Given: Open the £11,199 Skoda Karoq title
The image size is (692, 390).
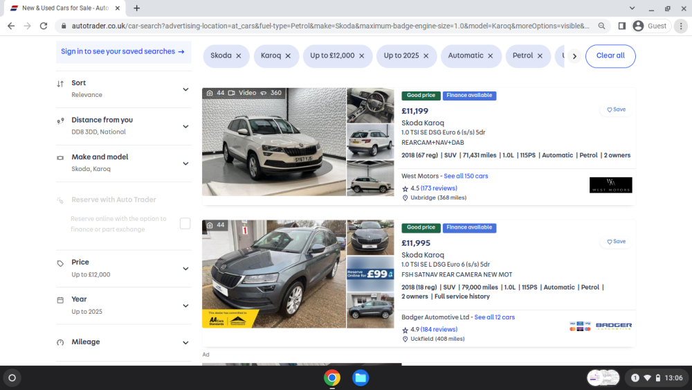Looking at the screenshot, I should (x=422, y=123).
